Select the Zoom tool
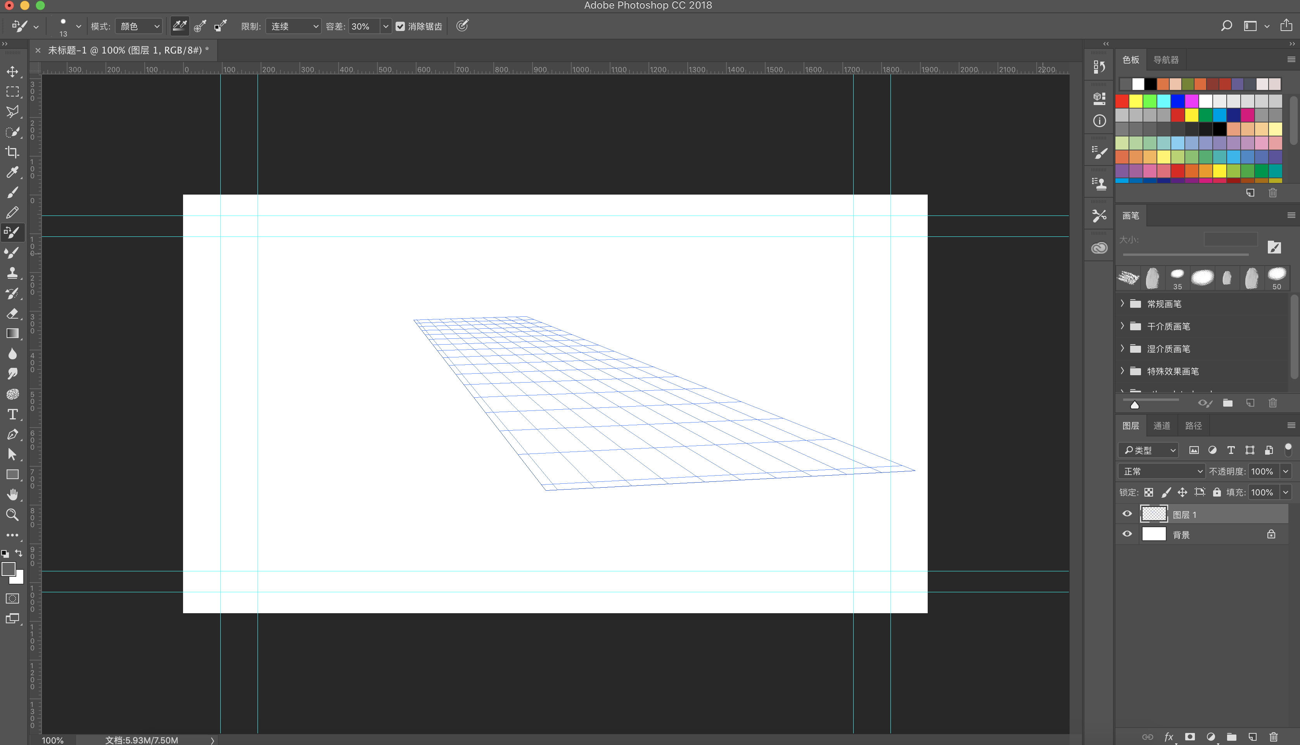1300x745 pixels. point(12,515)
